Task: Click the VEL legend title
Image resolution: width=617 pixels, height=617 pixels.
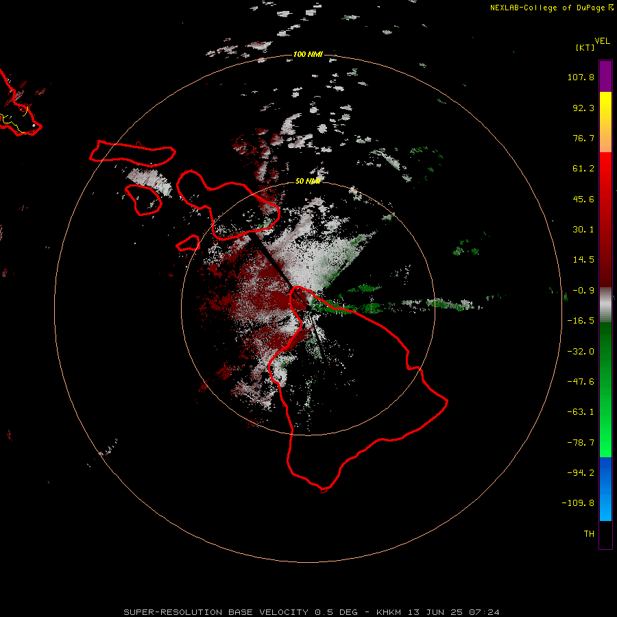Action: pos(602,41)
